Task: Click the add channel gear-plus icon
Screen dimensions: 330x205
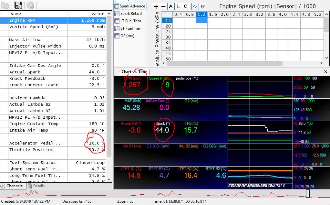Action: 30,5
